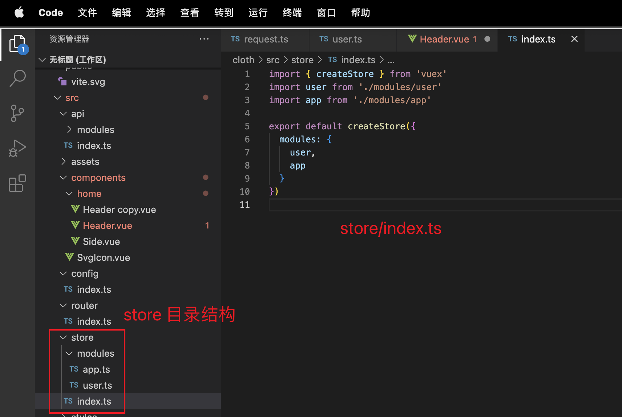Collapse the workspace 无标题 (工作区) section
622x417 pixels.
click(x=42, y=60)
